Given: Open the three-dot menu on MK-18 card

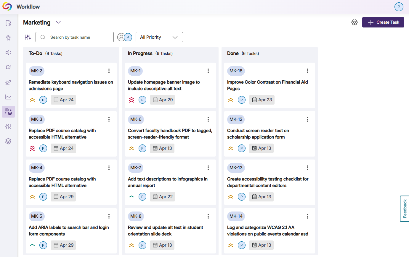Looking at the screenshot, I should [307, 71].
